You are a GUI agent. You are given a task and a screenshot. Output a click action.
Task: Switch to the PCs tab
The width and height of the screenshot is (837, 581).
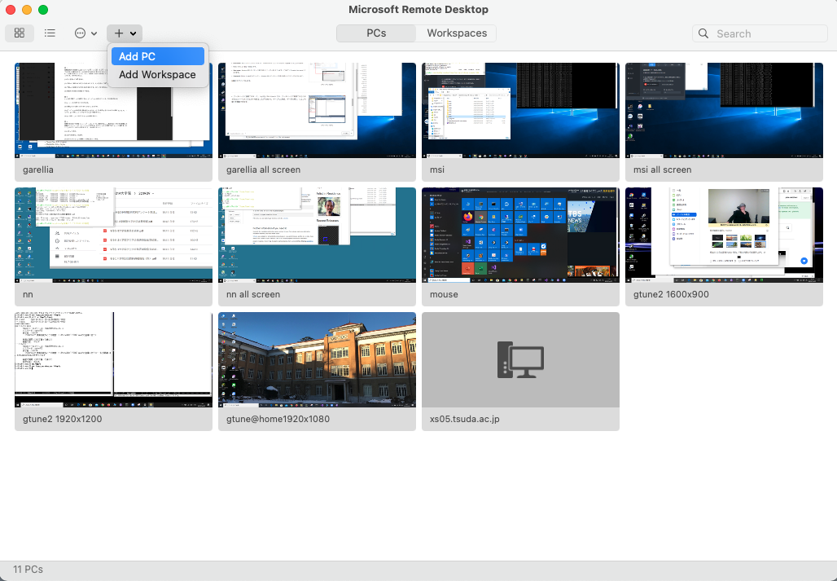tap(375, 33)
